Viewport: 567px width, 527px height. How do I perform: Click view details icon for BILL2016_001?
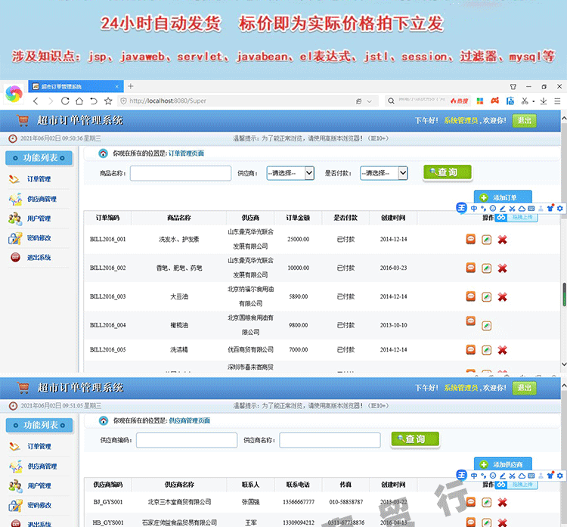click(470, 239)
